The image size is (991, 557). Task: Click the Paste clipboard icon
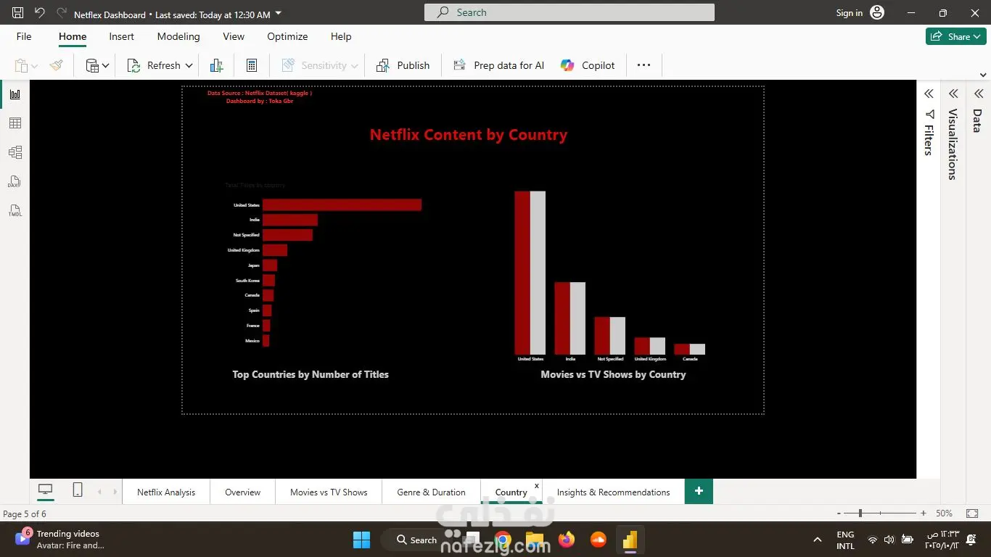[x=21, y=65]
